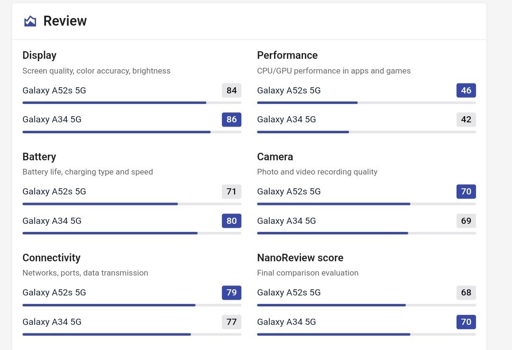Viewport: 512px width, 350px height.
Task: Click Galaxy A52s 5G Camera score 70
Action: point(466,192)
